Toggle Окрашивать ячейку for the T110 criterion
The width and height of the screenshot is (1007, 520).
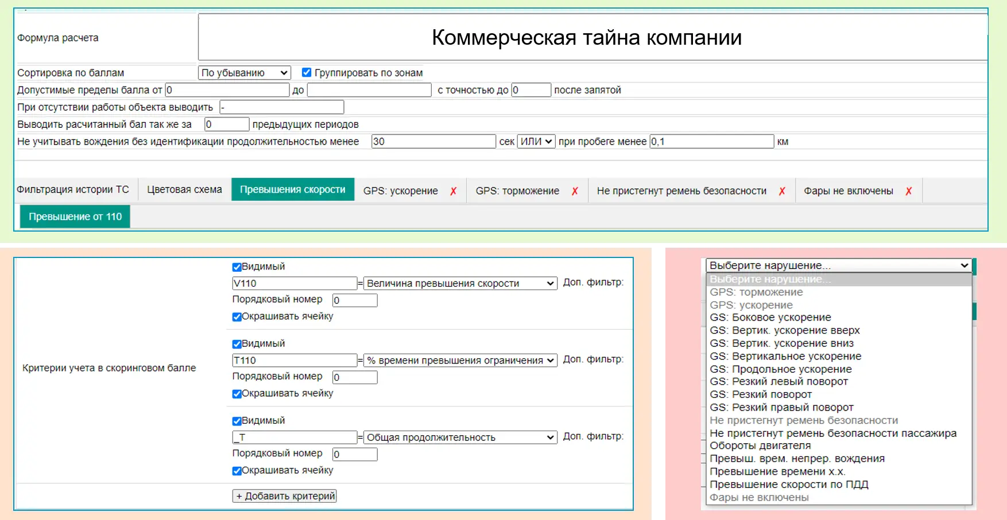[x=237, y=394]
